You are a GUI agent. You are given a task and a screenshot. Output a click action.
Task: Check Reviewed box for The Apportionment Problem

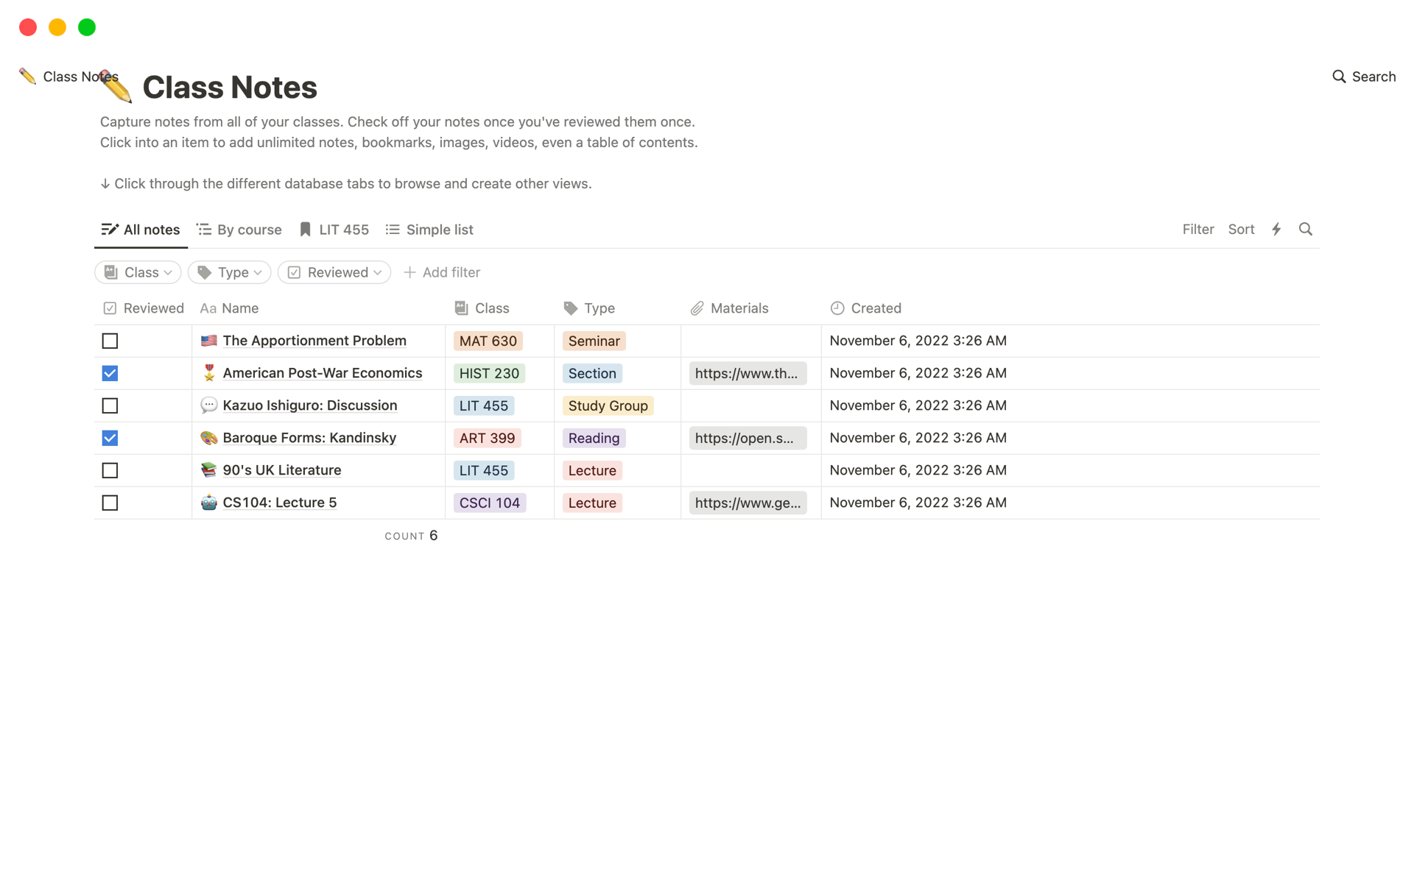110,341
